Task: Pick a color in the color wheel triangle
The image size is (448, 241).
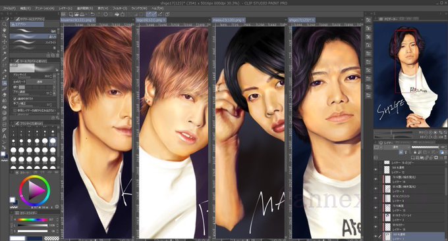Action: tap(36, 190)
